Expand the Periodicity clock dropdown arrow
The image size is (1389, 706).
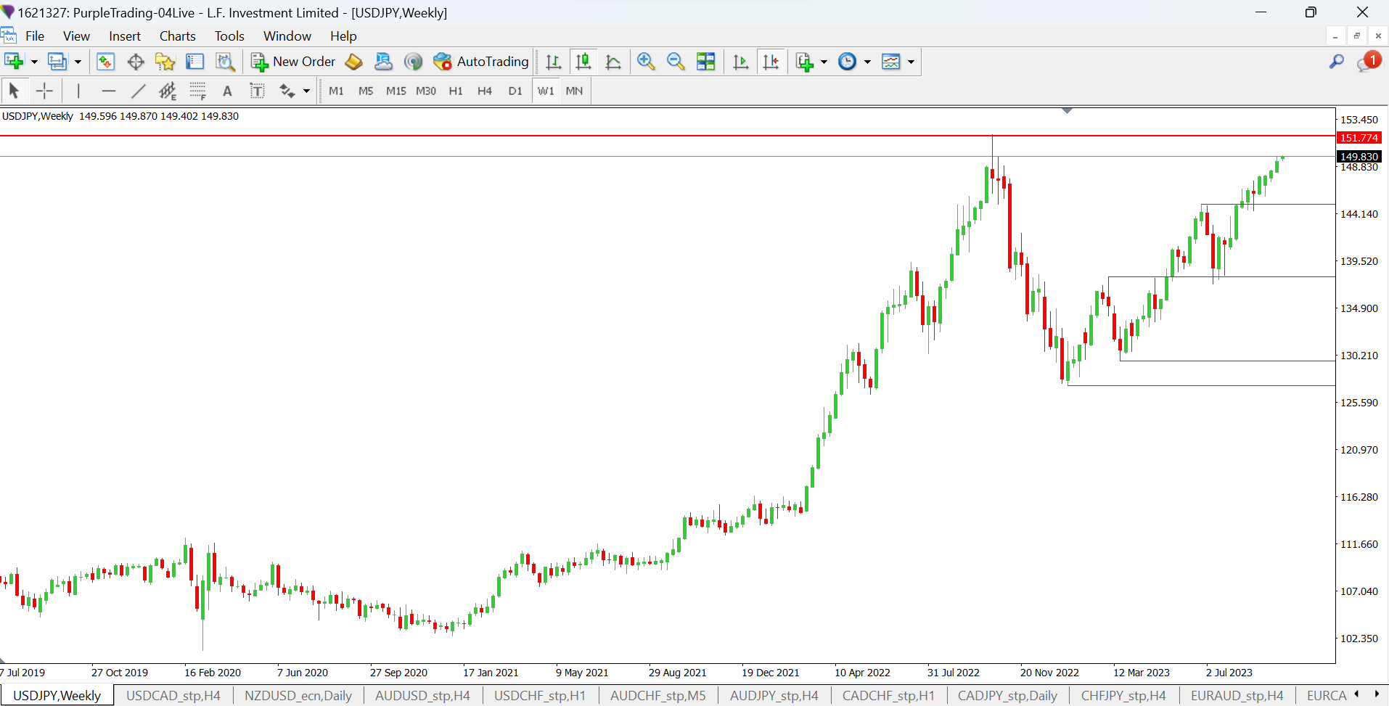(867, 62)
